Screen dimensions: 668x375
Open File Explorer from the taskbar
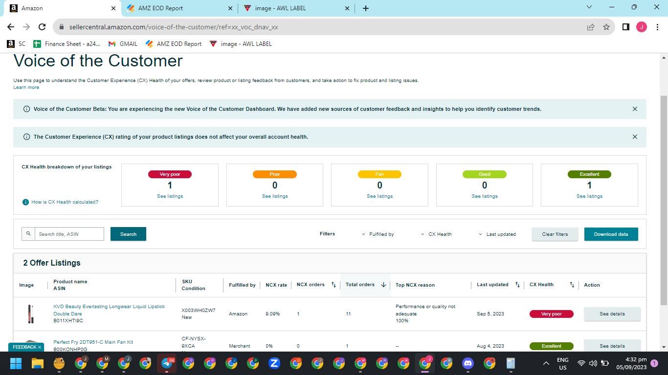(x=38, y=363)
